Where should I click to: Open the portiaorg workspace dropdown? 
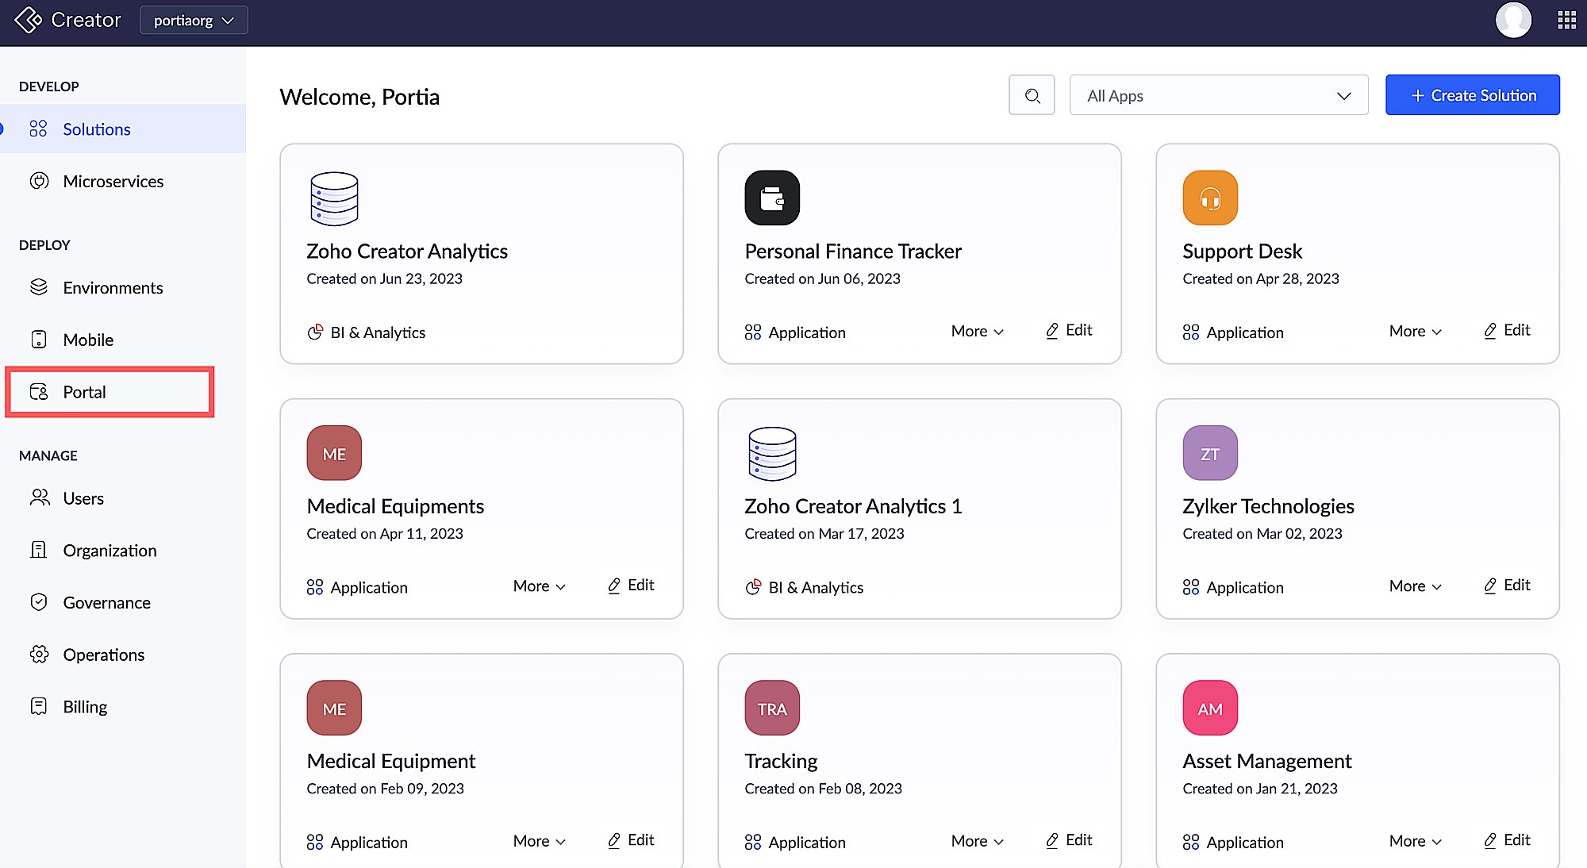pyautogui.click(x=194, y=20)
